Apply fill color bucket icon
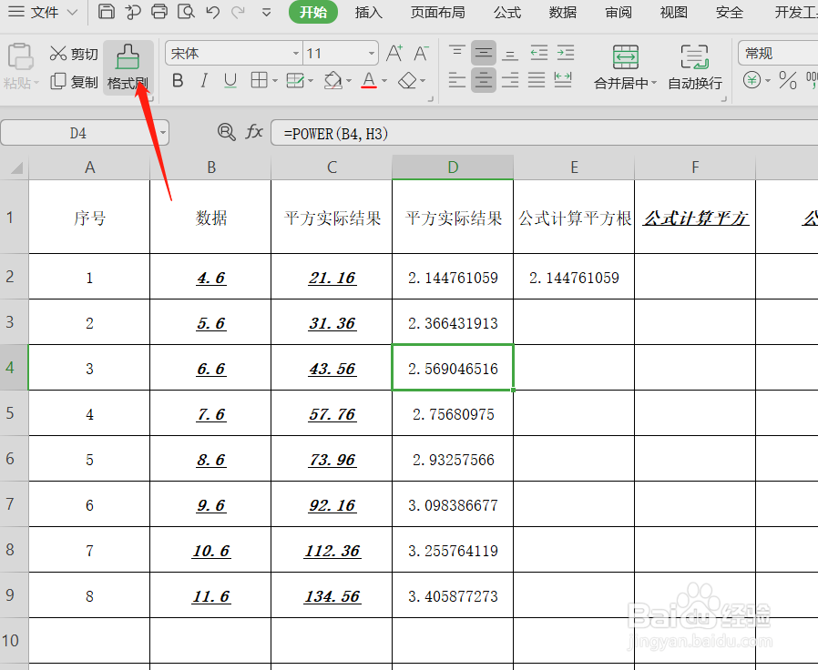 click(x=332, y=80)
